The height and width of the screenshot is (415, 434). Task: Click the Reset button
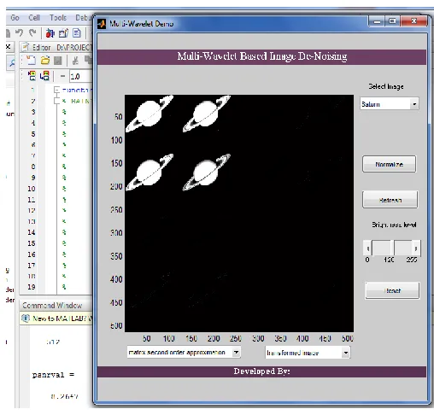pos(392,290)
